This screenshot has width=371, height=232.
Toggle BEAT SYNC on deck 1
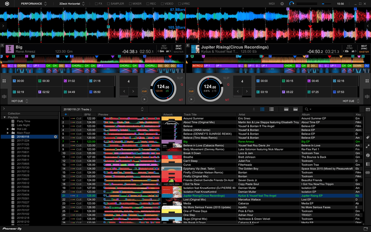178,47
